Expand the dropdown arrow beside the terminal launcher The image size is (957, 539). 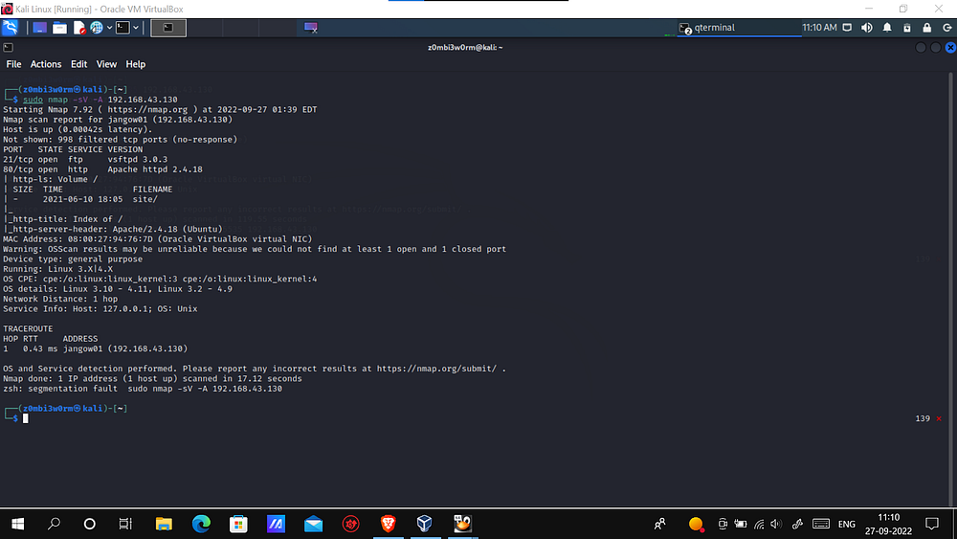[x=137, y=28]
